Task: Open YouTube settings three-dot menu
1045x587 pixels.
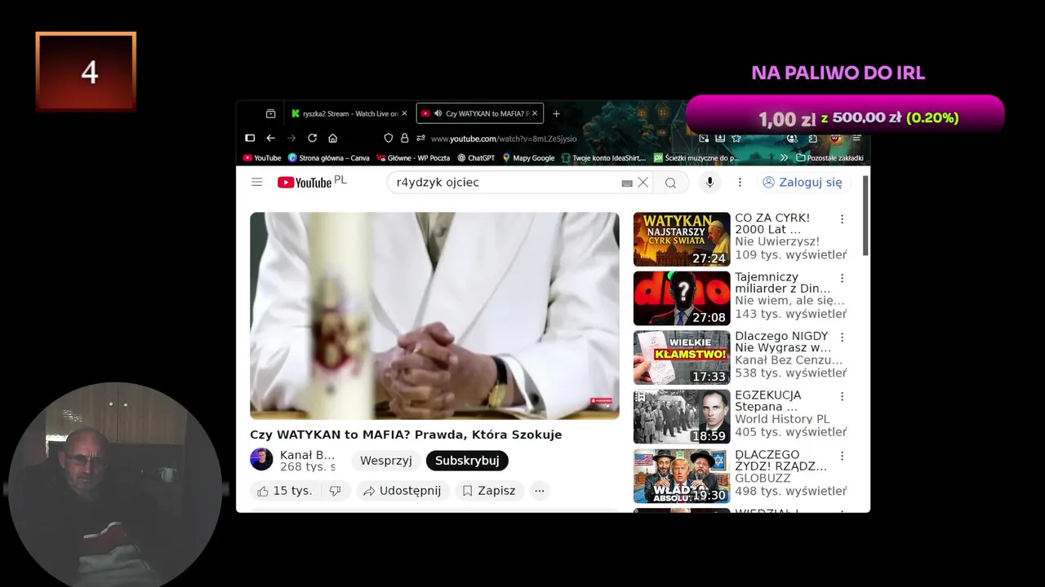Action: click(x=740, y=183)
